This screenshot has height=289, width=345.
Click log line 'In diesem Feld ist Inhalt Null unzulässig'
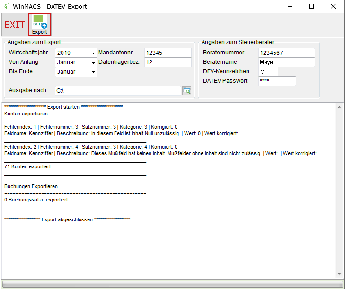point(121,133)
